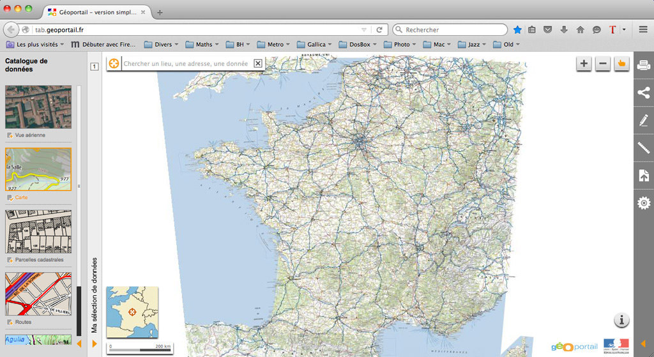Expand the Ma sélection de données panel
This screenshot has width=654, height=357.
(x=95, y=344)
